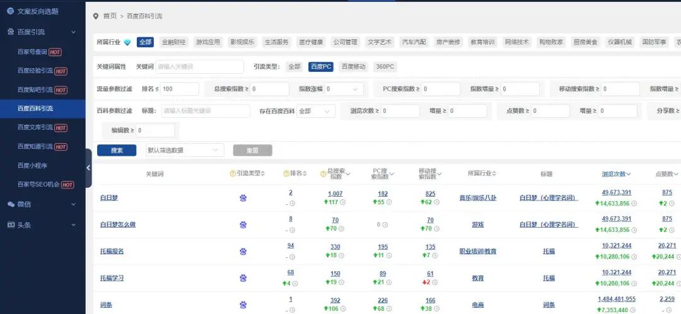Expand the 微信 sidebar section

coord(43,204)
